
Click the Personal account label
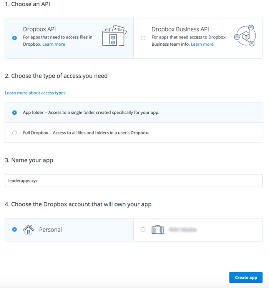[50, 230]
